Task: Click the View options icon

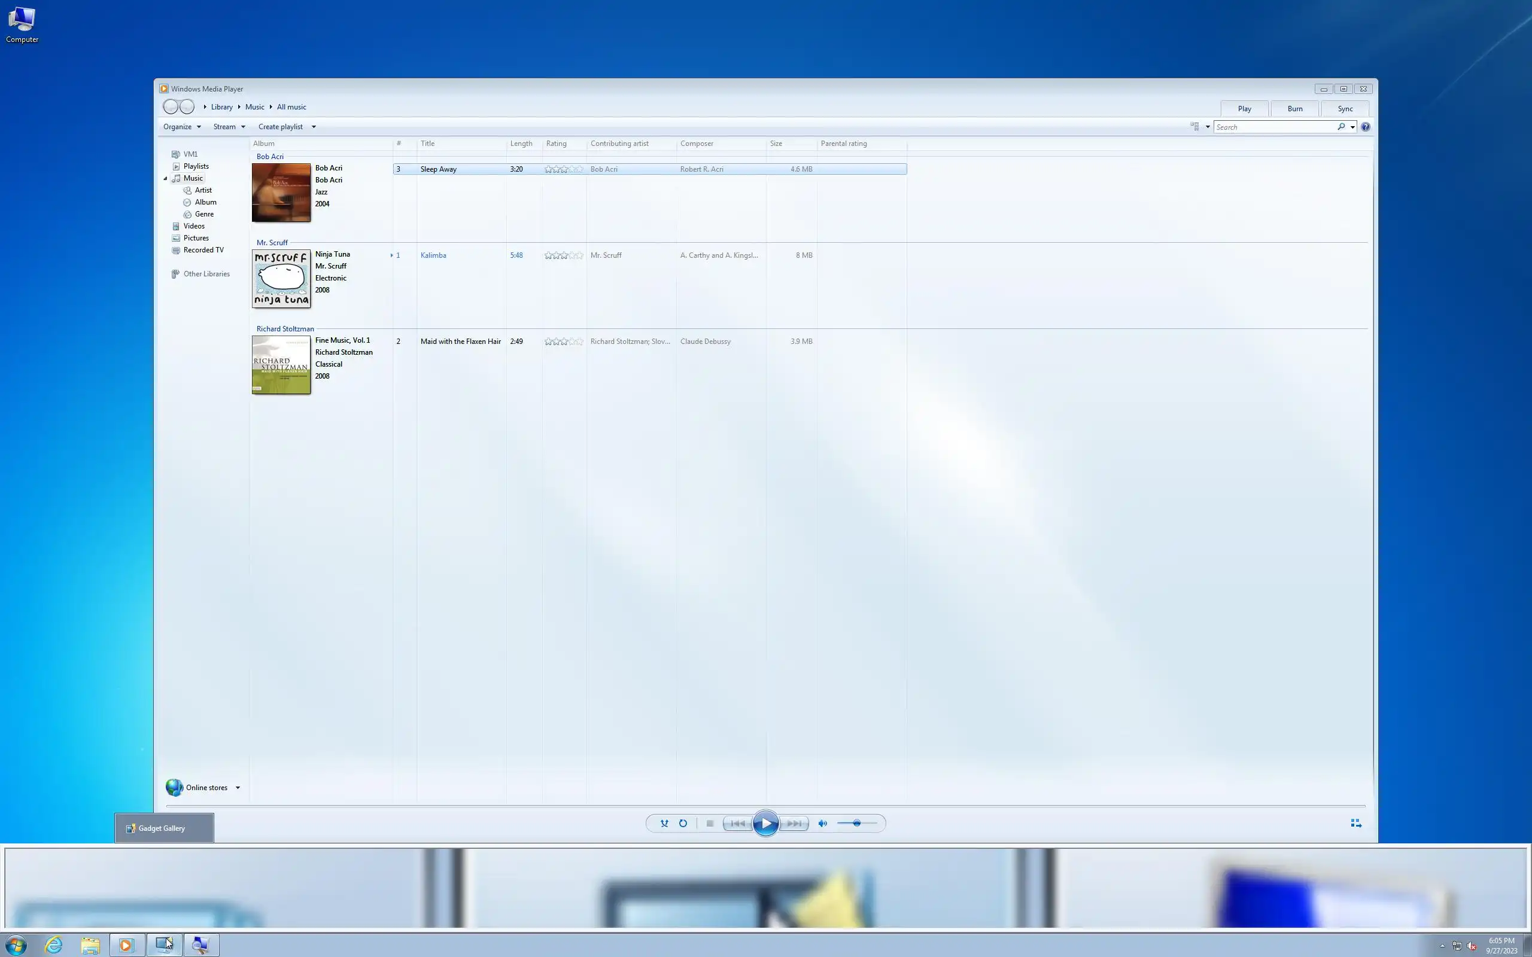Action: coord(1194,127)
